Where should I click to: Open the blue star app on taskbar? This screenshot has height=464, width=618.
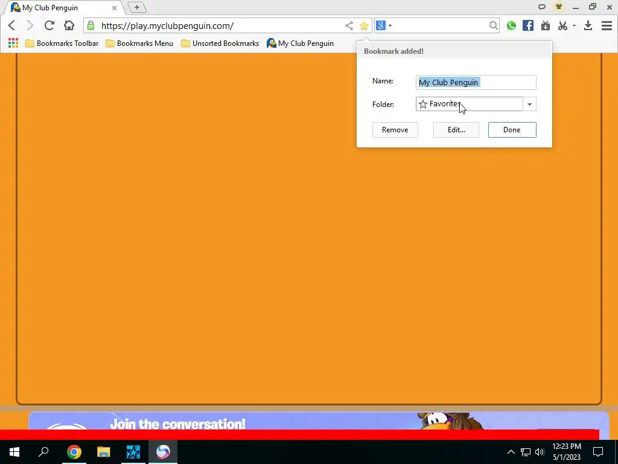(133, 452)
